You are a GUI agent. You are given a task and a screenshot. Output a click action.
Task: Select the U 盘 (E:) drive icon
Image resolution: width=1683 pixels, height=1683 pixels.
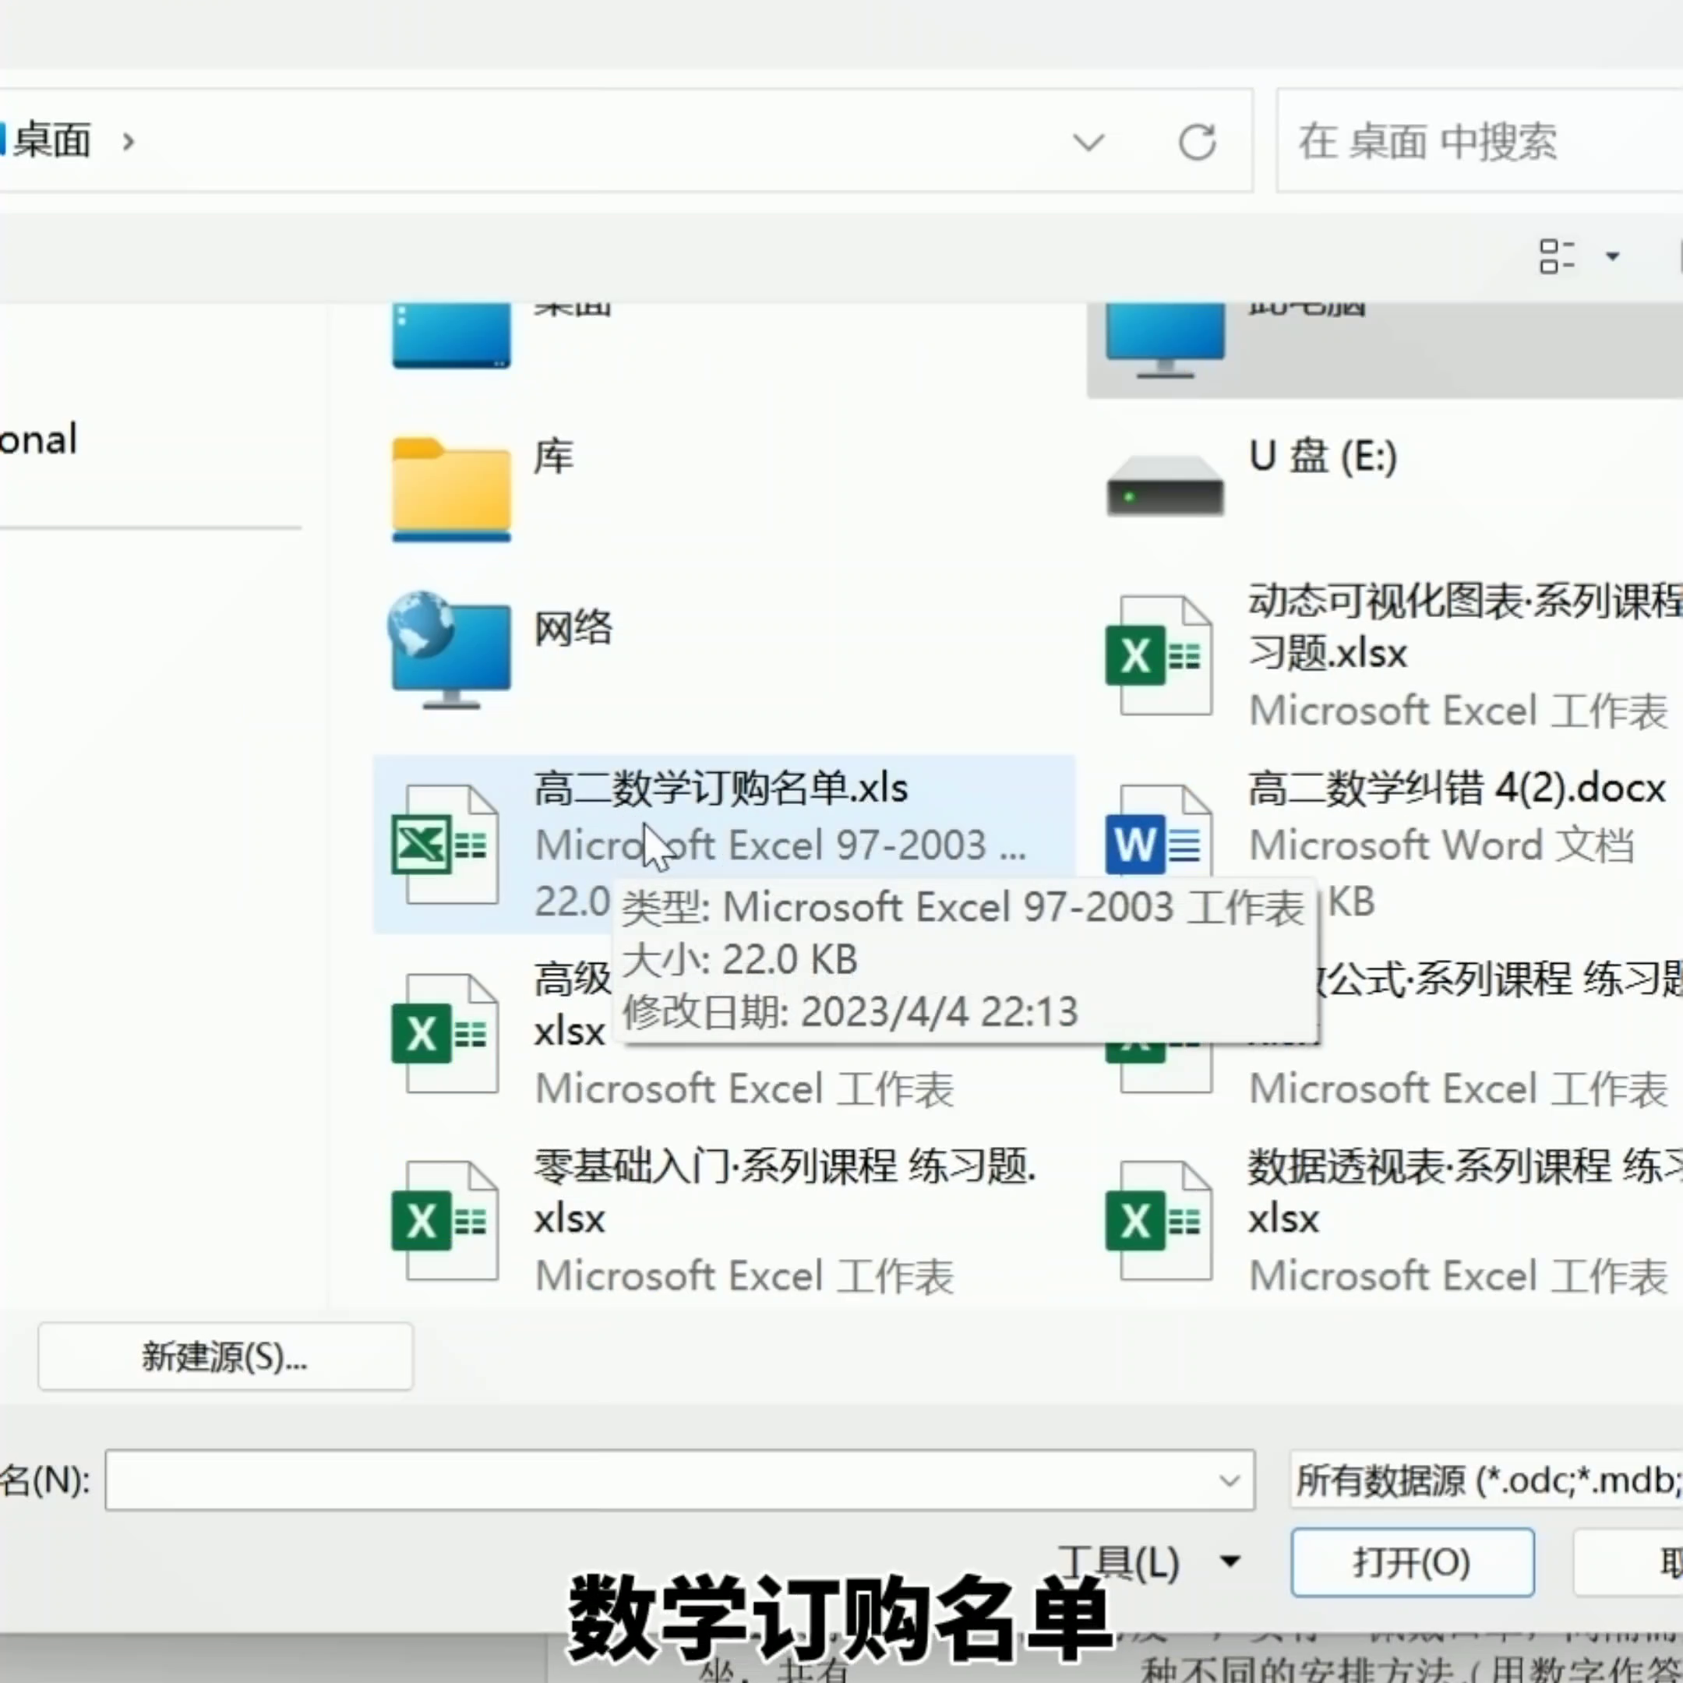pyautogui.click(x=1165, y=487)
